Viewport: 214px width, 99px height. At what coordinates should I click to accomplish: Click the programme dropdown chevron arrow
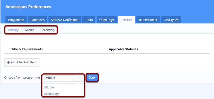78,78
